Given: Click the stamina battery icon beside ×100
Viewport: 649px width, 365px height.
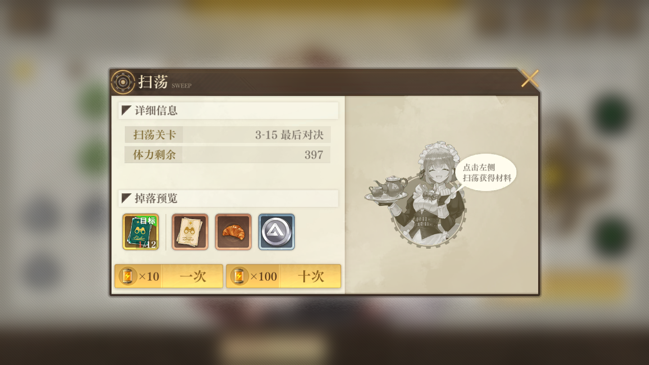Looking at the screenshot, I should tap(239, 276).
